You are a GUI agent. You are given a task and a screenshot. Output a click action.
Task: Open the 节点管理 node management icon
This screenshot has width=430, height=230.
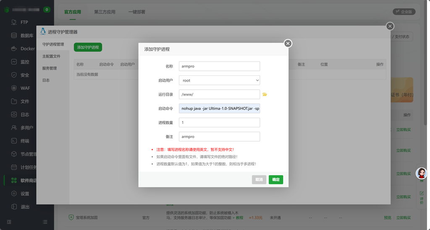point(14,154)
